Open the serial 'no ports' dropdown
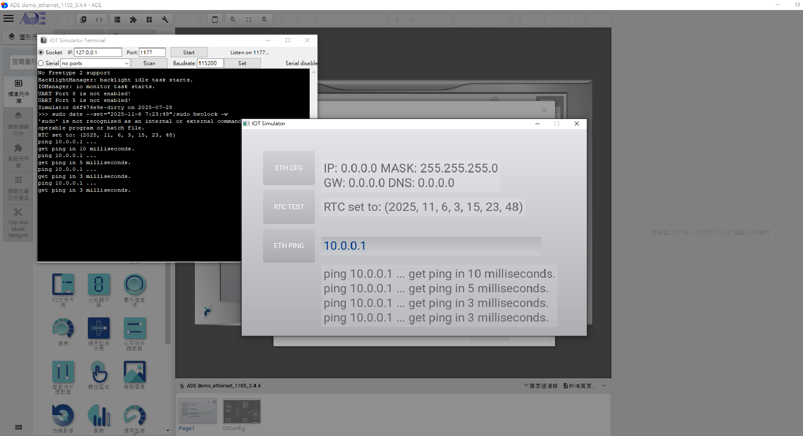 [95, 63]
